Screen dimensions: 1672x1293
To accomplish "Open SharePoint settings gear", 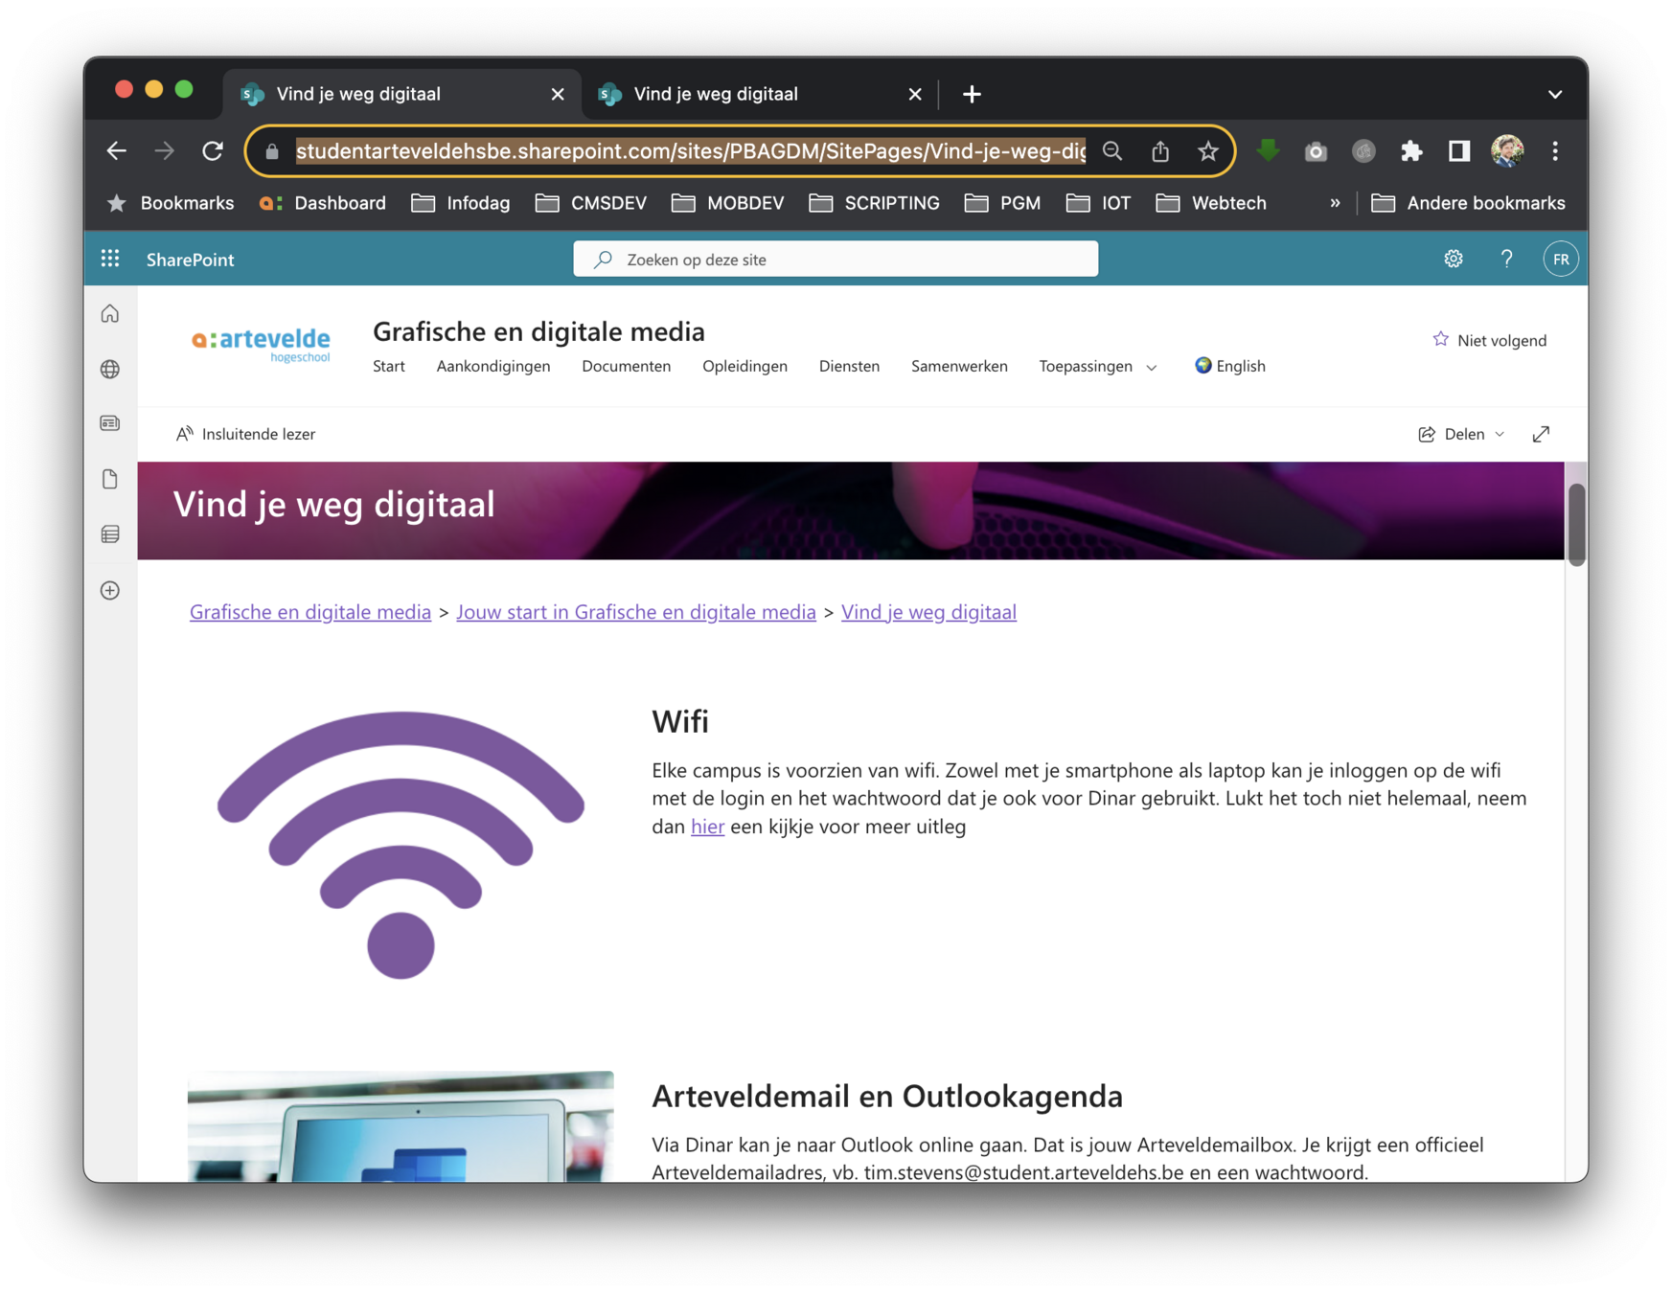I will [x=1453, y=259].
